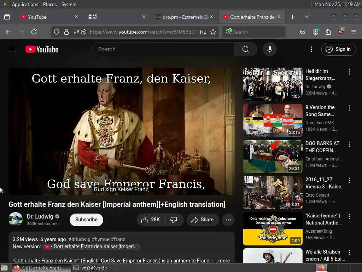Open the Extensions puzzle icon
The image size is (362, 272).
coord(328,32)
